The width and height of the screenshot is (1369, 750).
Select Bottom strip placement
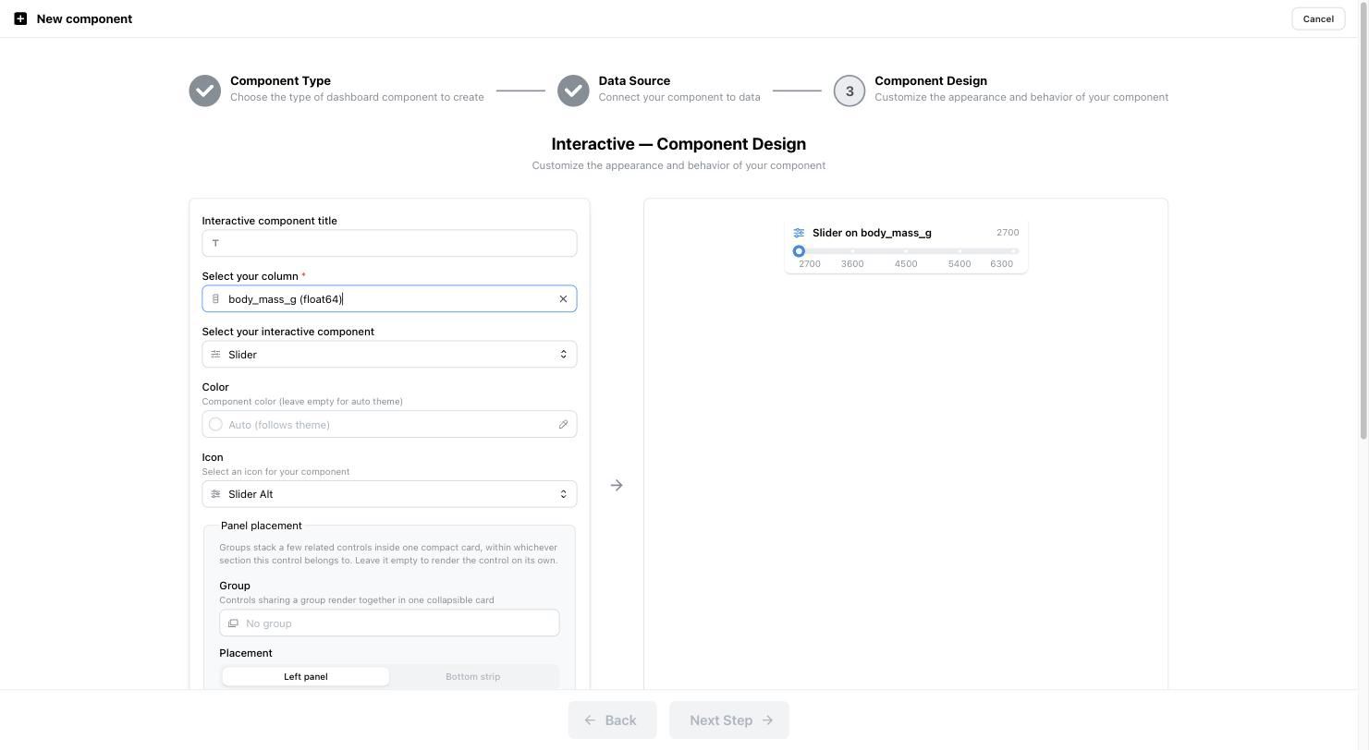(473, 677)
